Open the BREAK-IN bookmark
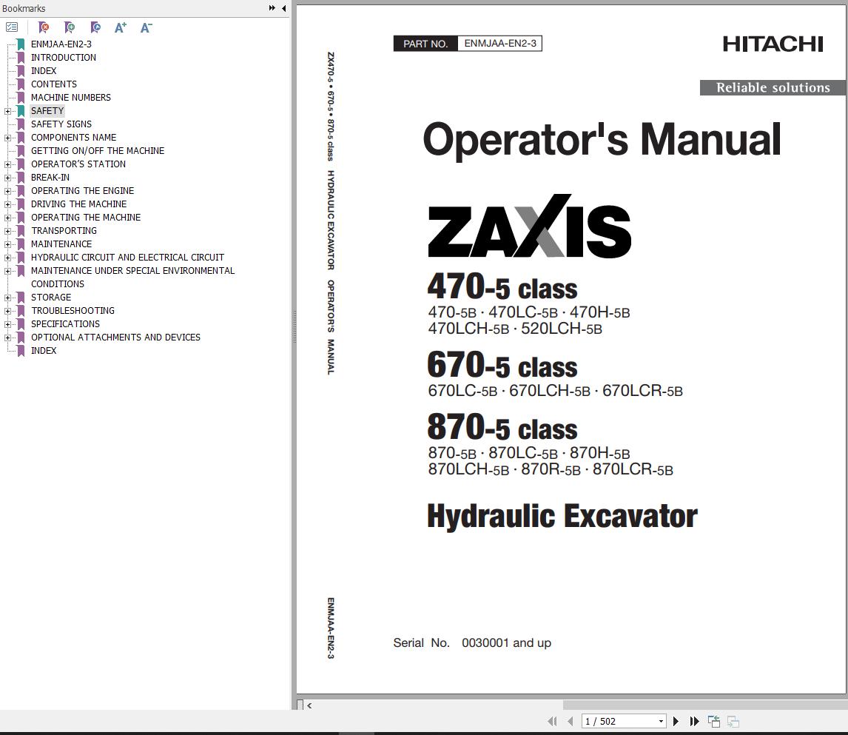The height and width of the screenshot is (735, 848). pyautogui.click(x=50, y=178)
